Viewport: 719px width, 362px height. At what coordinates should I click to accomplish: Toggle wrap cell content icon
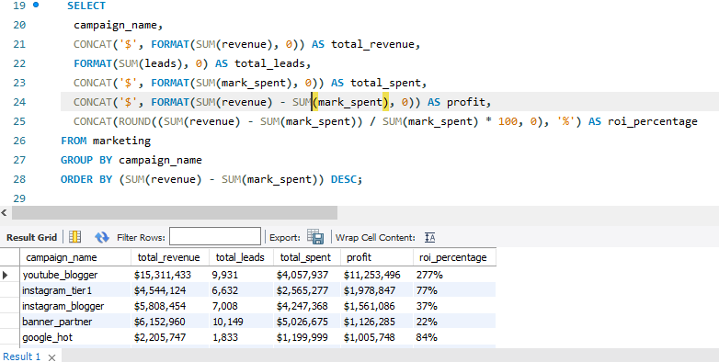click(x=429, y=237)
